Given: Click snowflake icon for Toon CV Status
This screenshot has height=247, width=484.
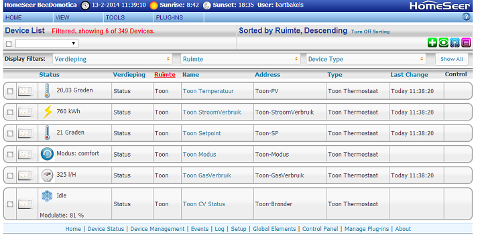Looking at the screenshot, I should [47, 196].
